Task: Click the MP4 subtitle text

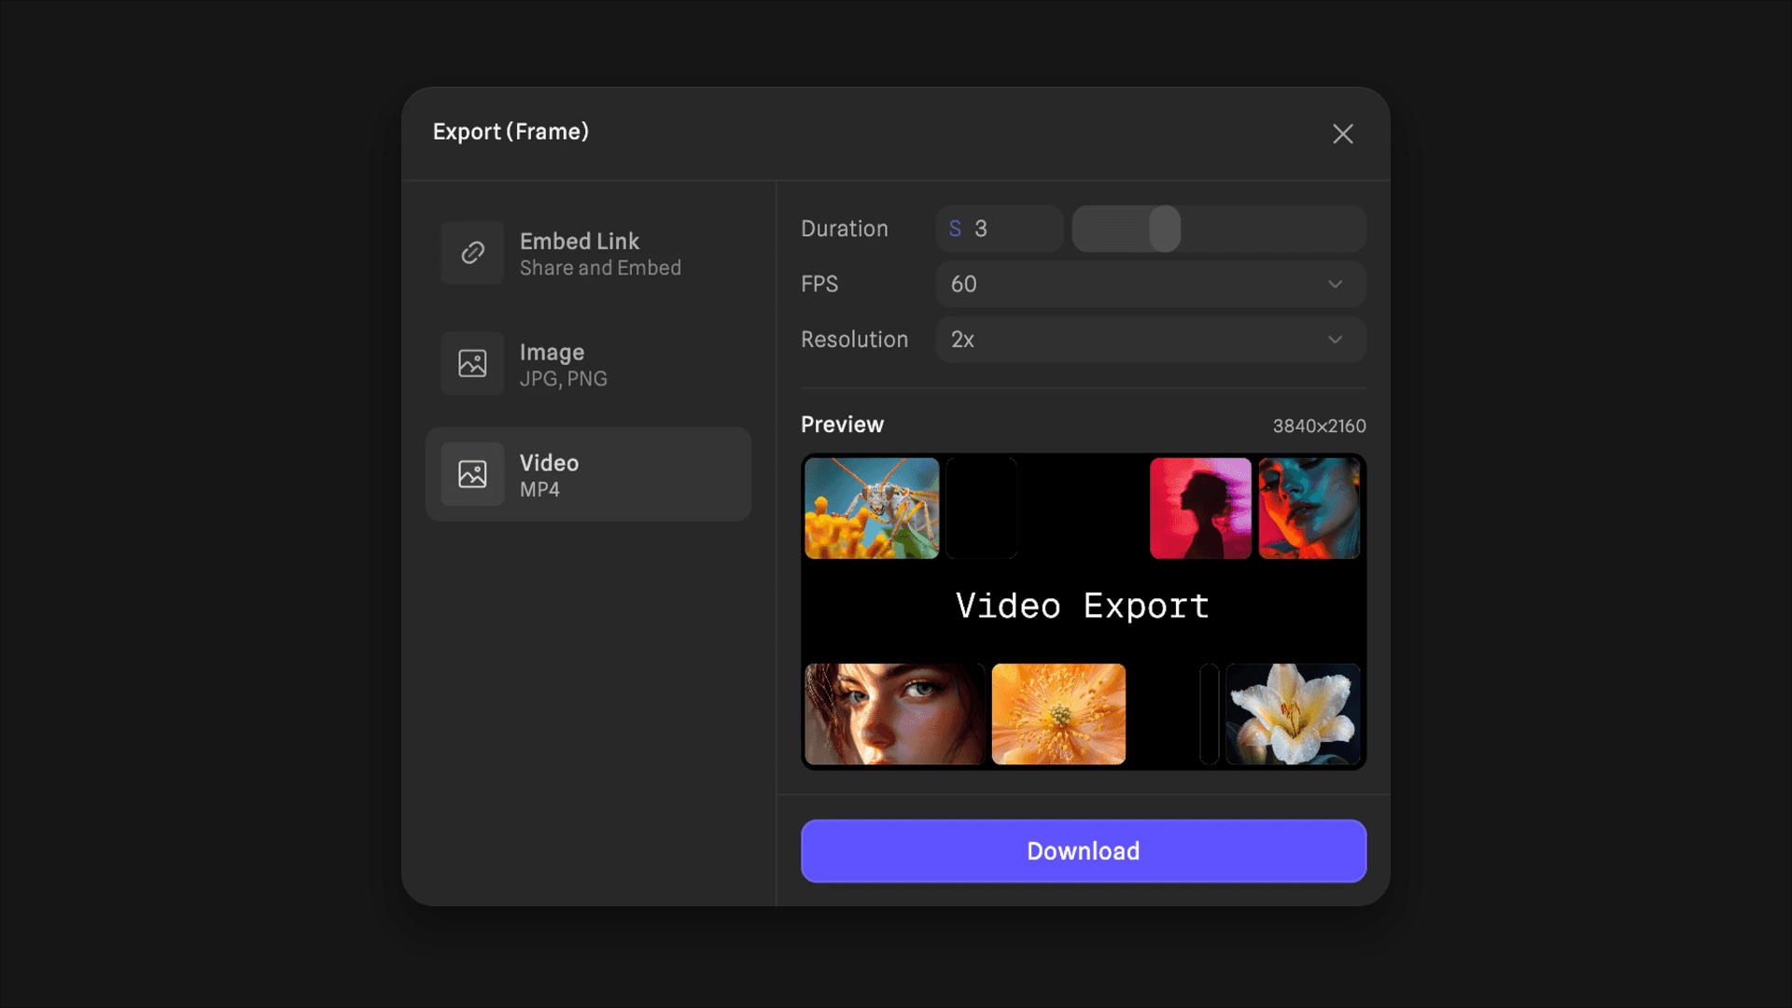Action: pos(539,490)
